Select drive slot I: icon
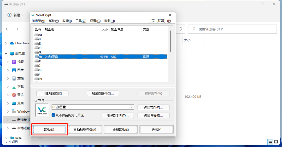Screen dimensions: 282x147 [x=37, y=61]
